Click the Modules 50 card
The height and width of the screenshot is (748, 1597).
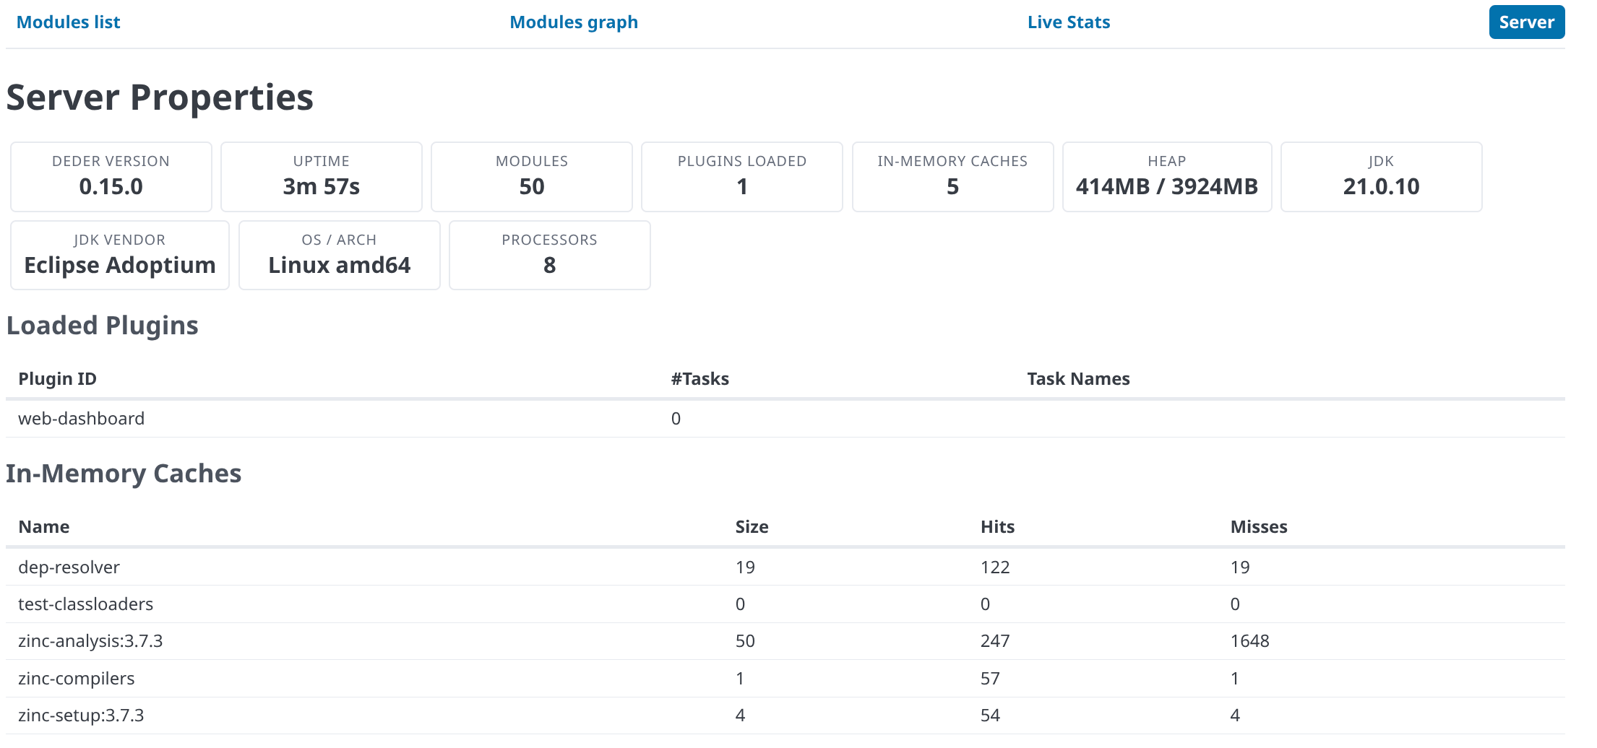pos(532,177)
